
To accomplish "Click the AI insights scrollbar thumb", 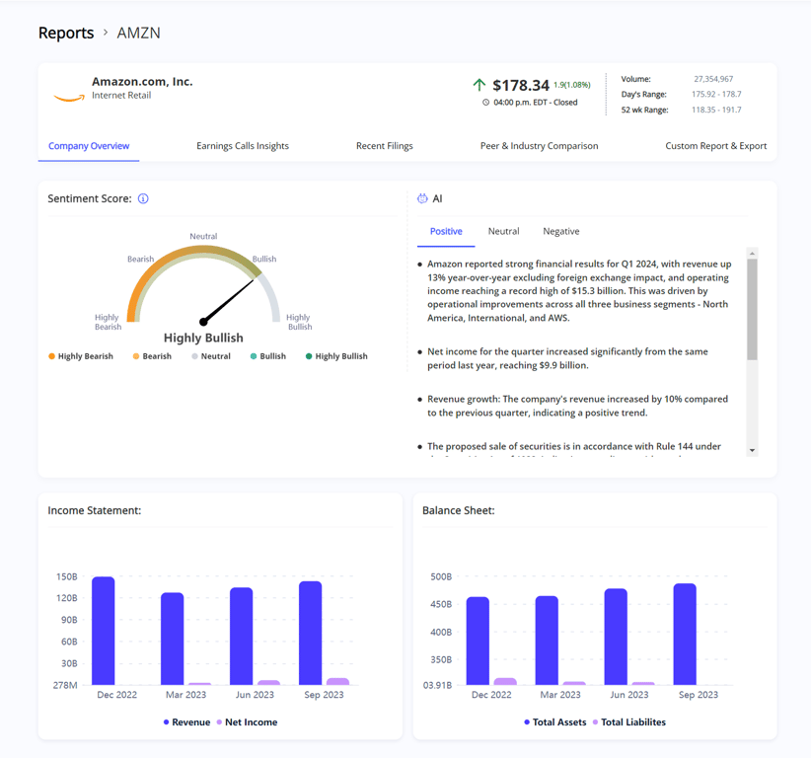I will [x=752, y=309].
